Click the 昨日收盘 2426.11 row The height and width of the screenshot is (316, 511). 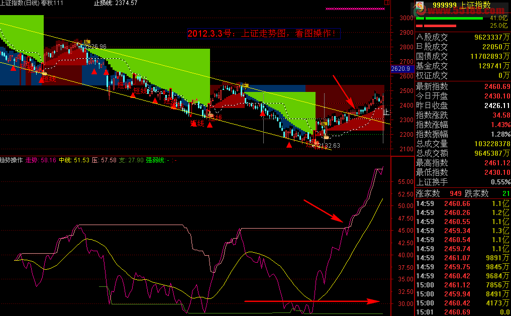click(x=463, y=106)
